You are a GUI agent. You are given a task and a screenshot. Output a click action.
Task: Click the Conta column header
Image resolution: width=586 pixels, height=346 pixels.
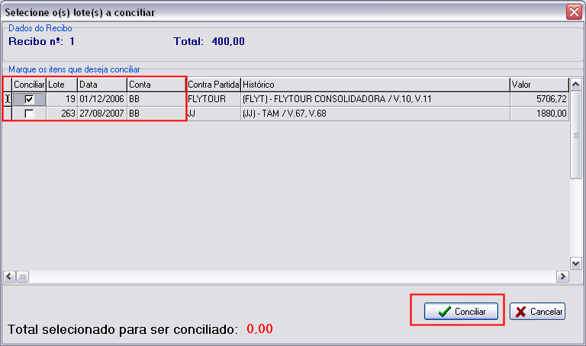[156, 85]
